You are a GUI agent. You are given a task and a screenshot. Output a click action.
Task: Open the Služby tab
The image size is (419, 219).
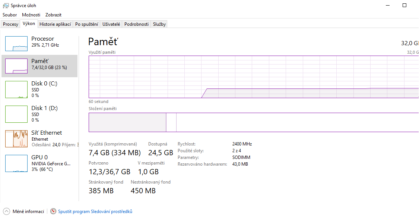pyautogui.click(x=159, y=24)
